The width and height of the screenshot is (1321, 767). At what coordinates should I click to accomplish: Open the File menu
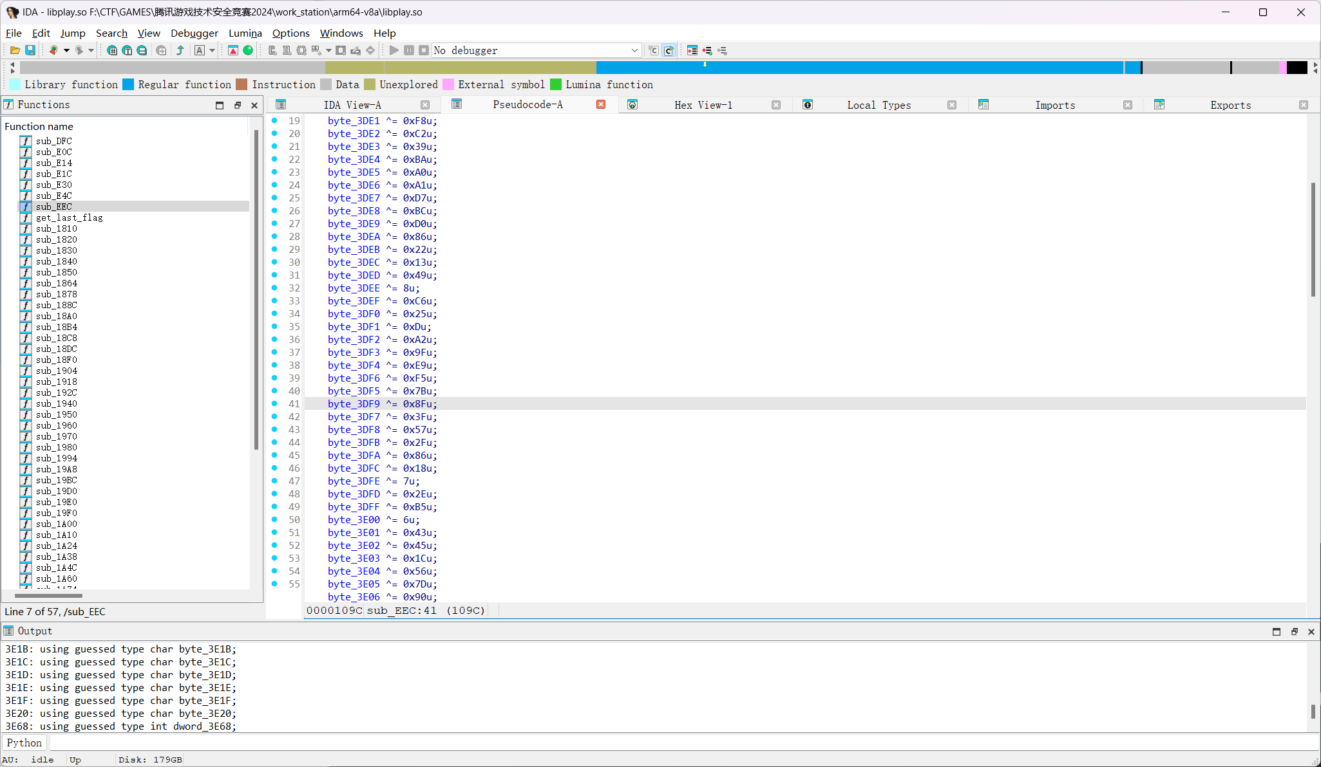coord(14,33)
